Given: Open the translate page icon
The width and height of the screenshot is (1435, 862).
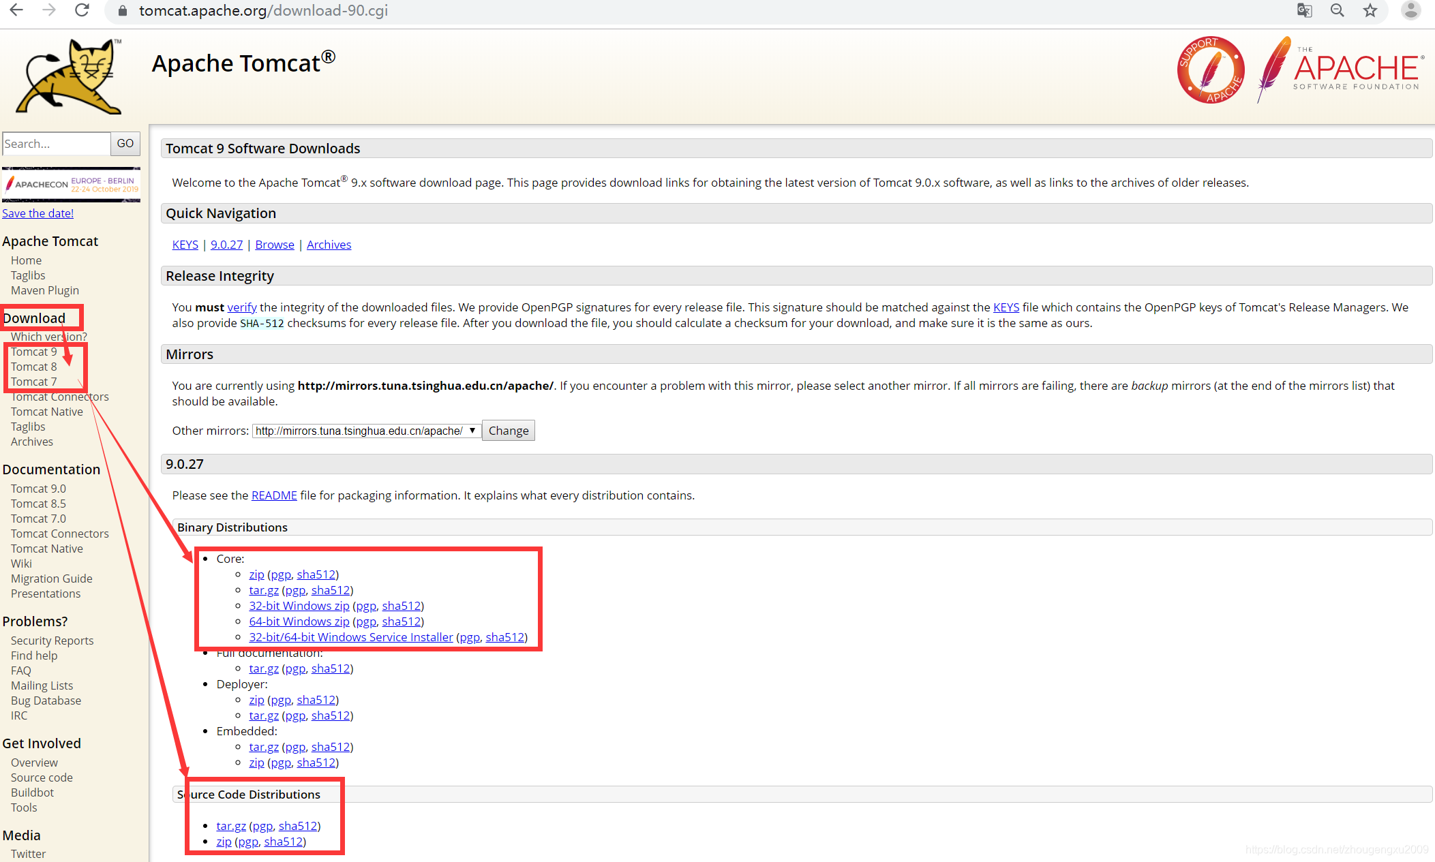Looking at the screenshot, I should coord(1304,10).
